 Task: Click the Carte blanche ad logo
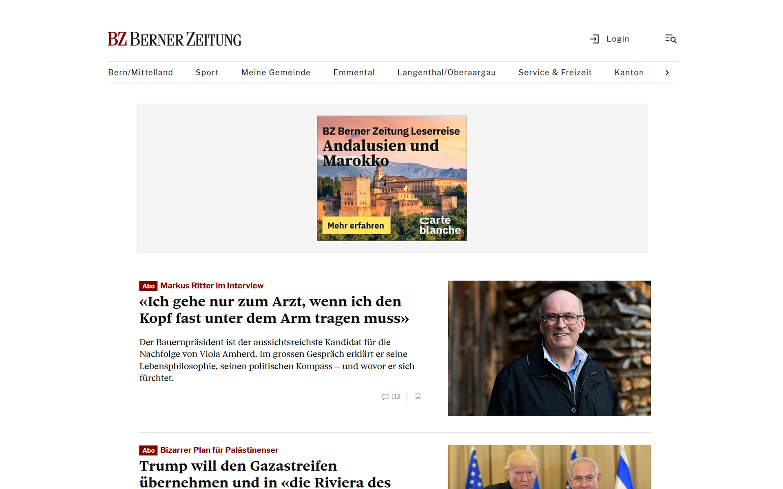coord(440,225)
